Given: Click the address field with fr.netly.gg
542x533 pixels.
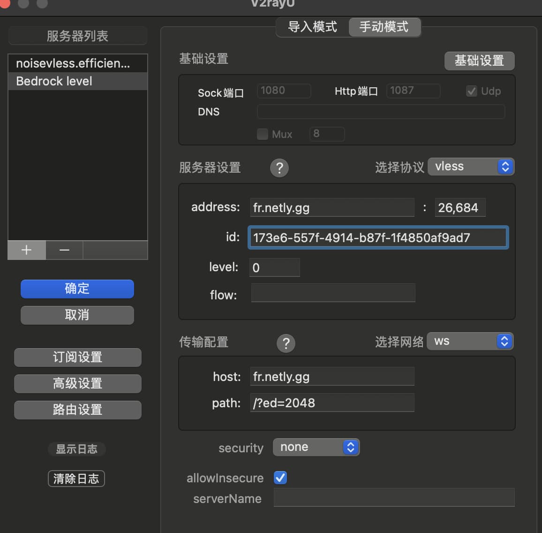Looking at the screenshot, I should [332, 207].
